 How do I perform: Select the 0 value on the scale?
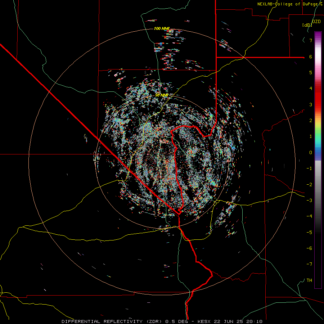(x=311, y=153)
